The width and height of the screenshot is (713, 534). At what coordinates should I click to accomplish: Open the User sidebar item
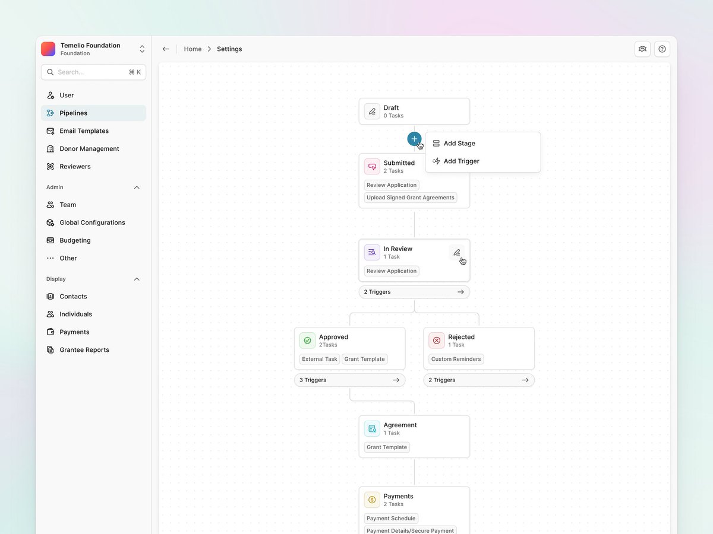[x=93, y=95]
